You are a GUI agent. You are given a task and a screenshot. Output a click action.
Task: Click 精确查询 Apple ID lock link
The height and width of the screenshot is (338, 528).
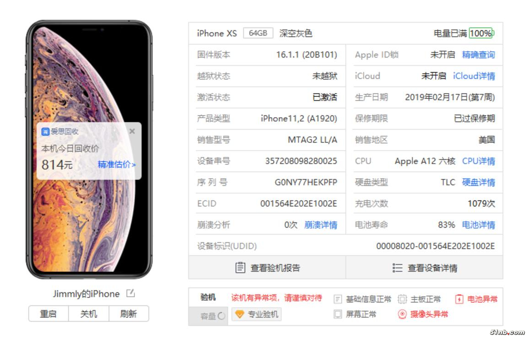[x=478, y=54]
